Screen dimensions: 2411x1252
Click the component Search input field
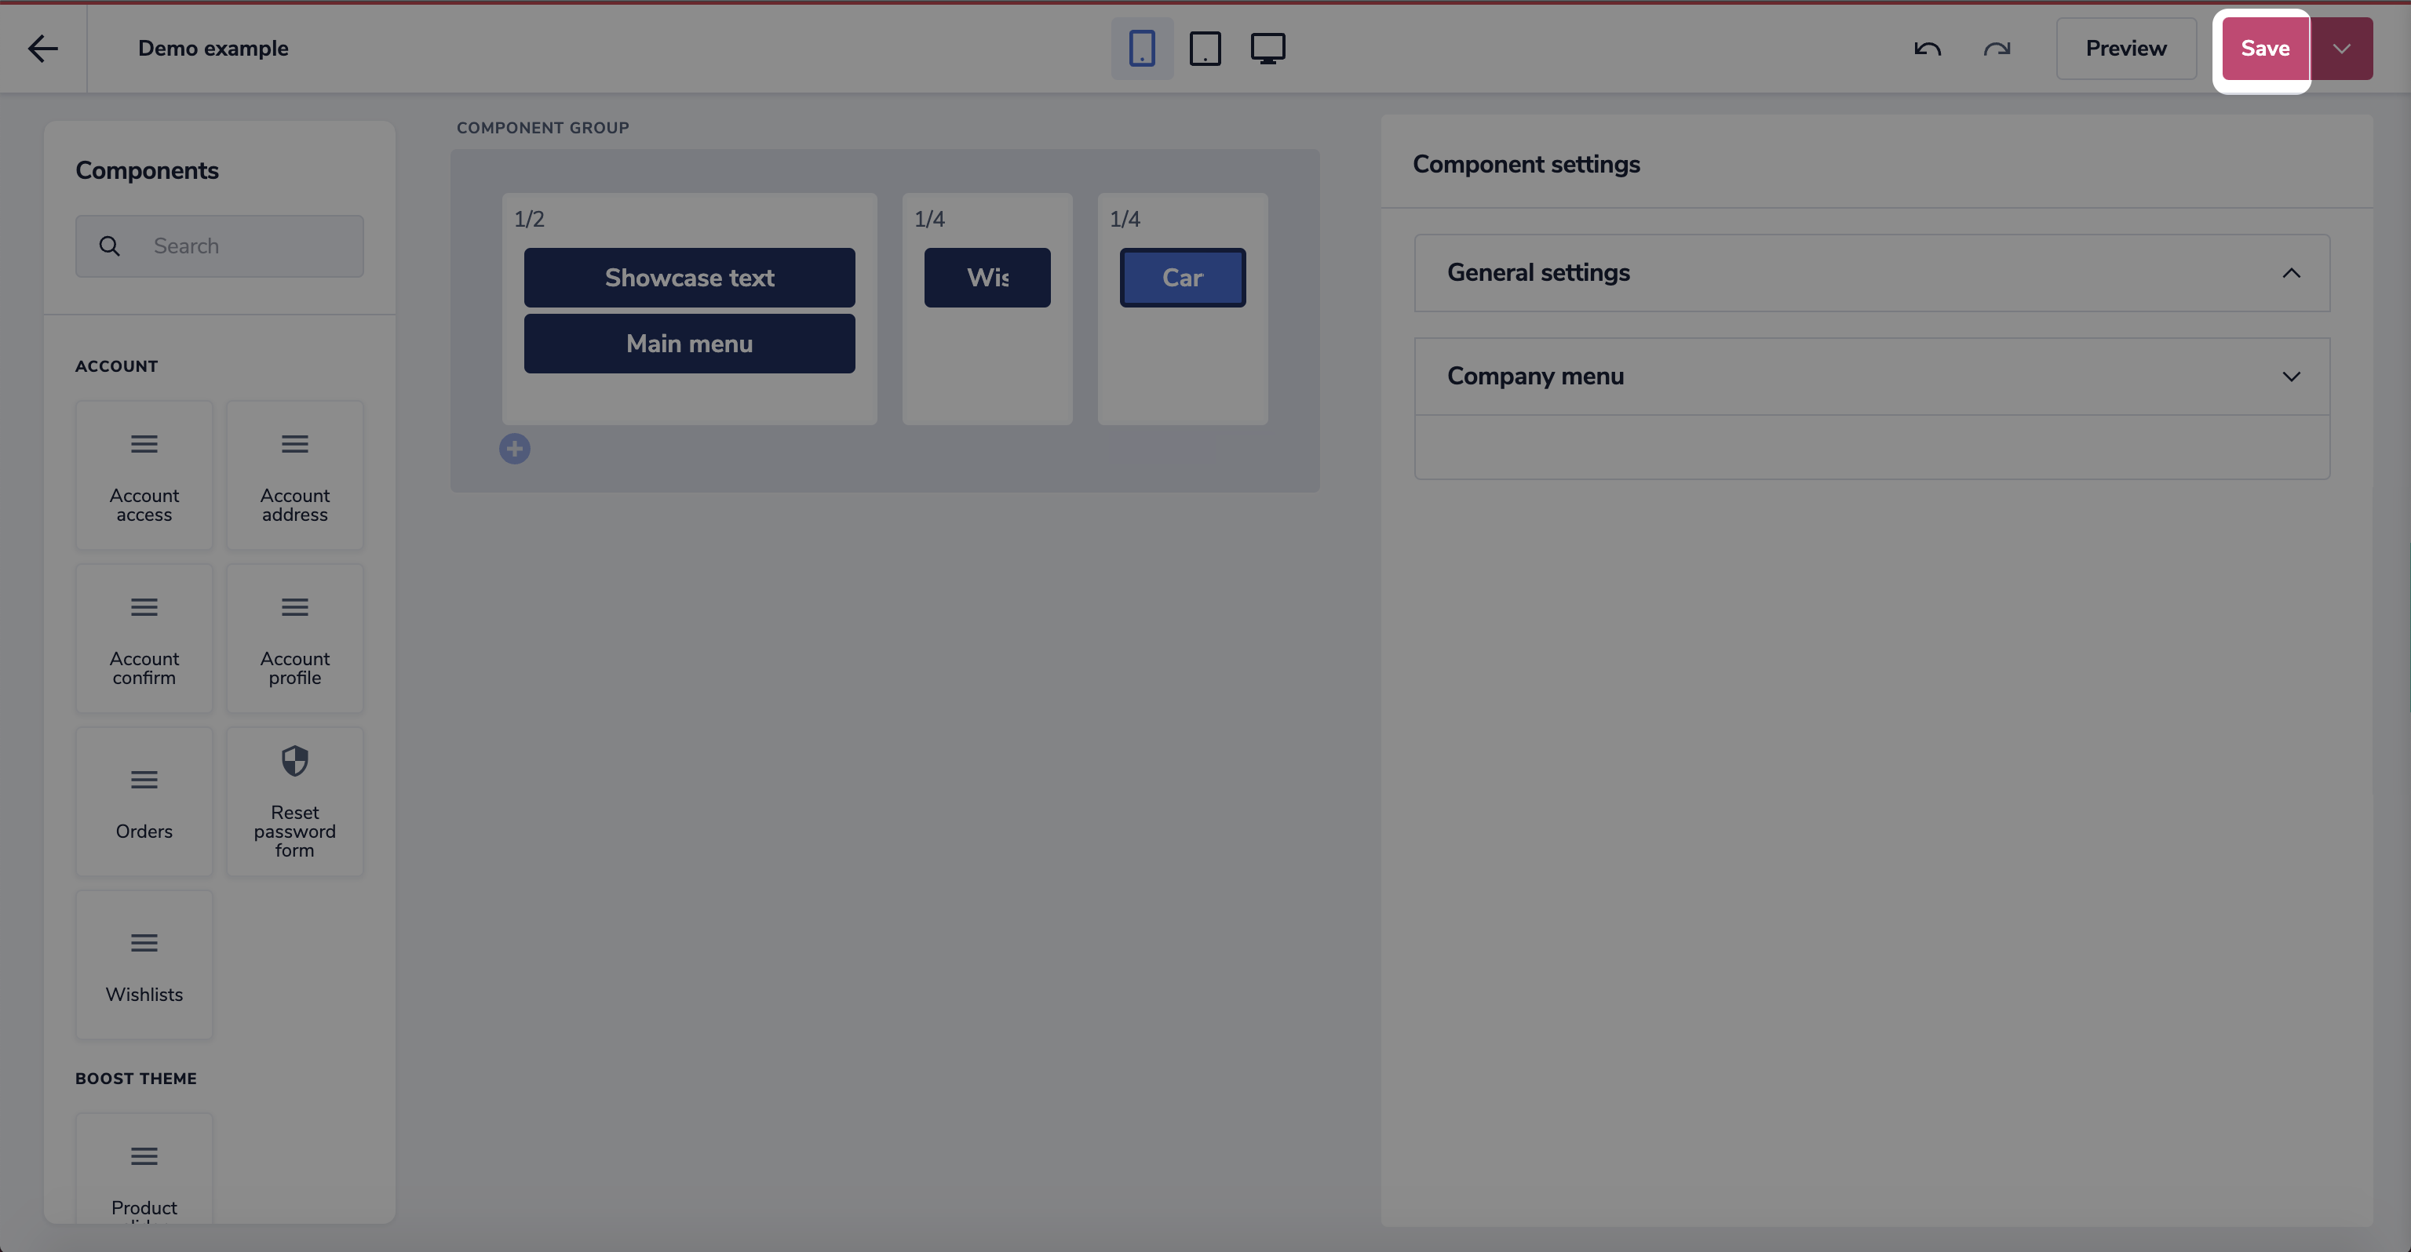click(234, 246)
